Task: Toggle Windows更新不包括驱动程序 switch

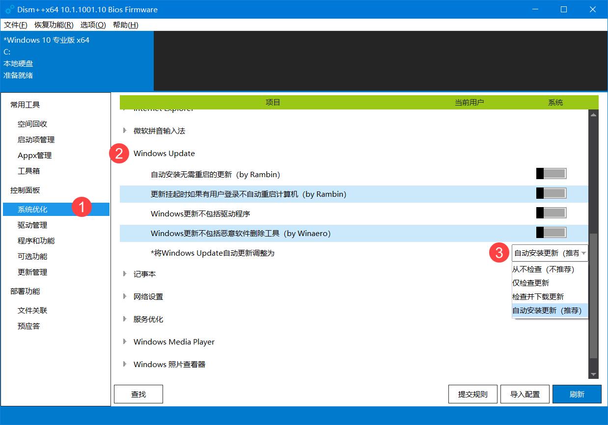Action: [x=551, y=213]
